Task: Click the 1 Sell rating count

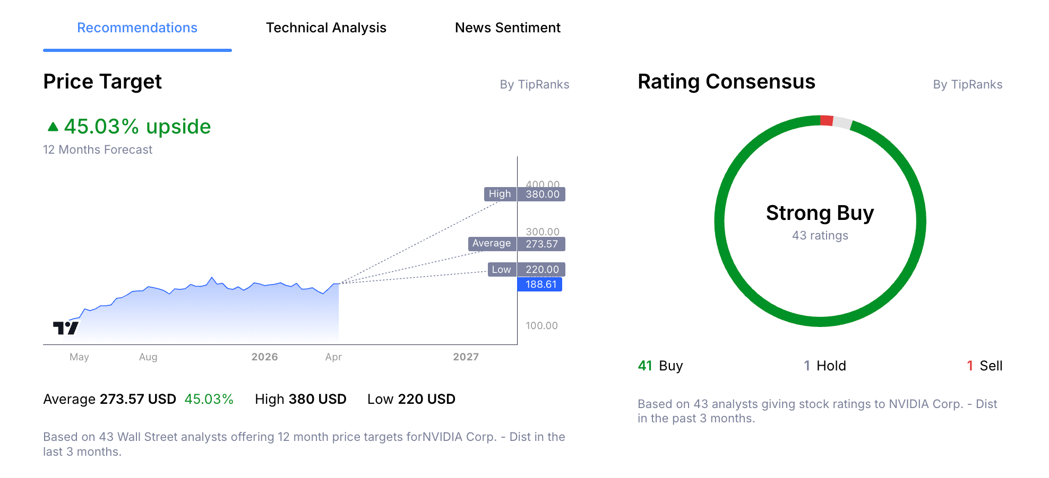Action: [985, 366]
